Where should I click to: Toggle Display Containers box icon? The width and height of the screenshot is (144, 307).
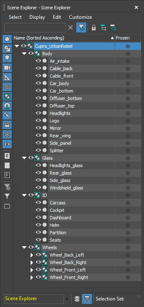tap(7, 125)
